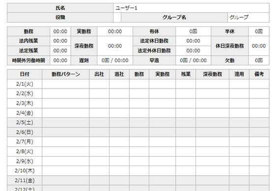Select the date row 2/1(火)
The image size is (280, 191).
coord(138,84)
